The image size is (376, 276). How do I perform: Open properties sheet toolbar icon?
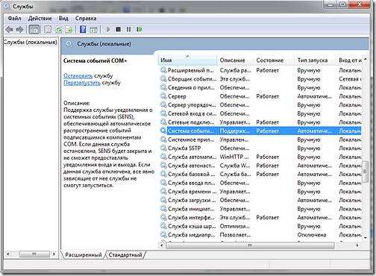pyautogui.click(x=48, y=30)
